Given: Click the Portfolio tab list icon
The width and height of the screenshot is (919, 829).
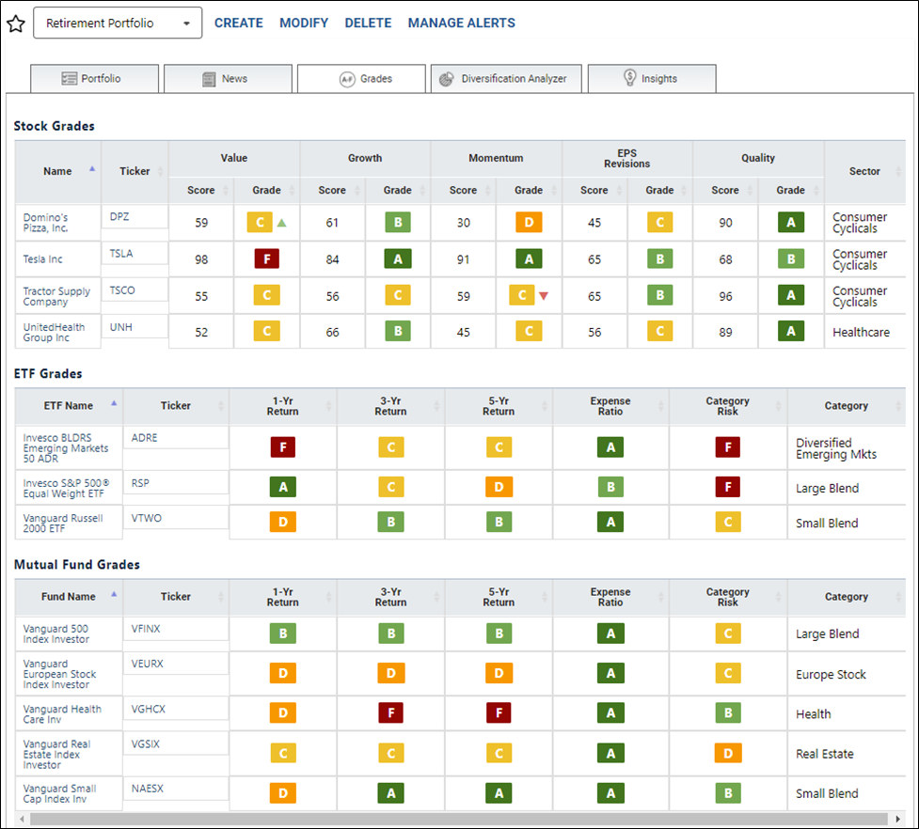Looking at the screenshot, I should click(x=70, y=78).
